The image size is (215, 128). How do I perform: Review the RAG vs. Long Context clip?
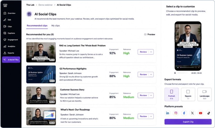coord(143,52)
